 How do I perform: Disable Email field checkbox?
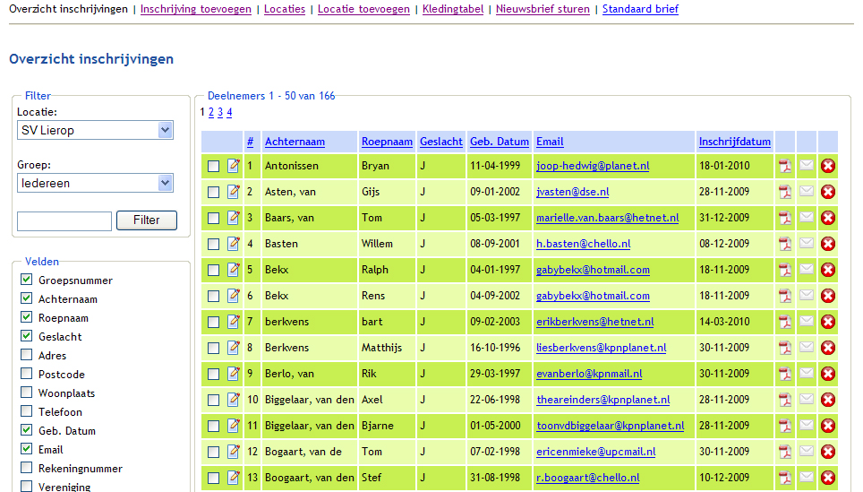click(27, 448)
